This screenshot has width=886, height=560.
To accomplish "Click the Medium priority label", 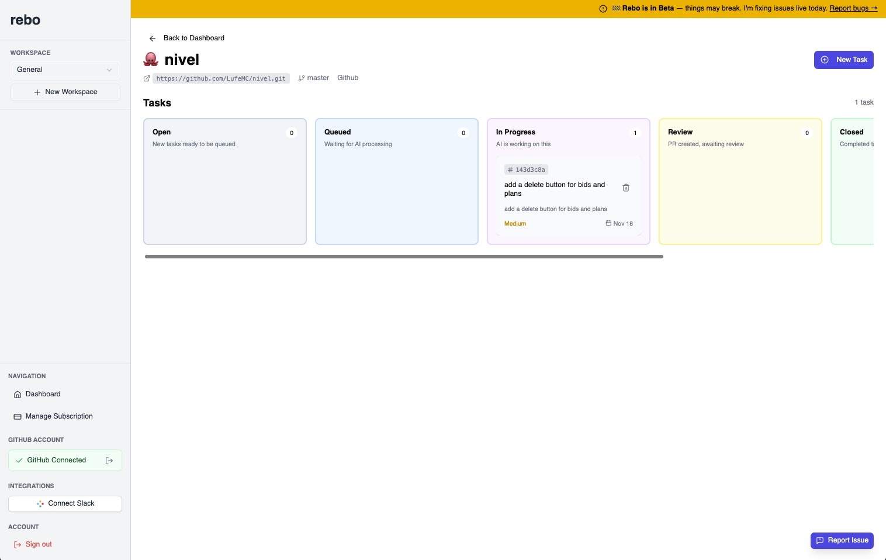I will click(x=515, y=223).
